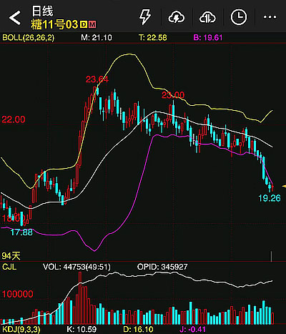The image size is (286, 334).
Task: Tap the 22.00 axis price label
Action: click(x=14, y=119)
